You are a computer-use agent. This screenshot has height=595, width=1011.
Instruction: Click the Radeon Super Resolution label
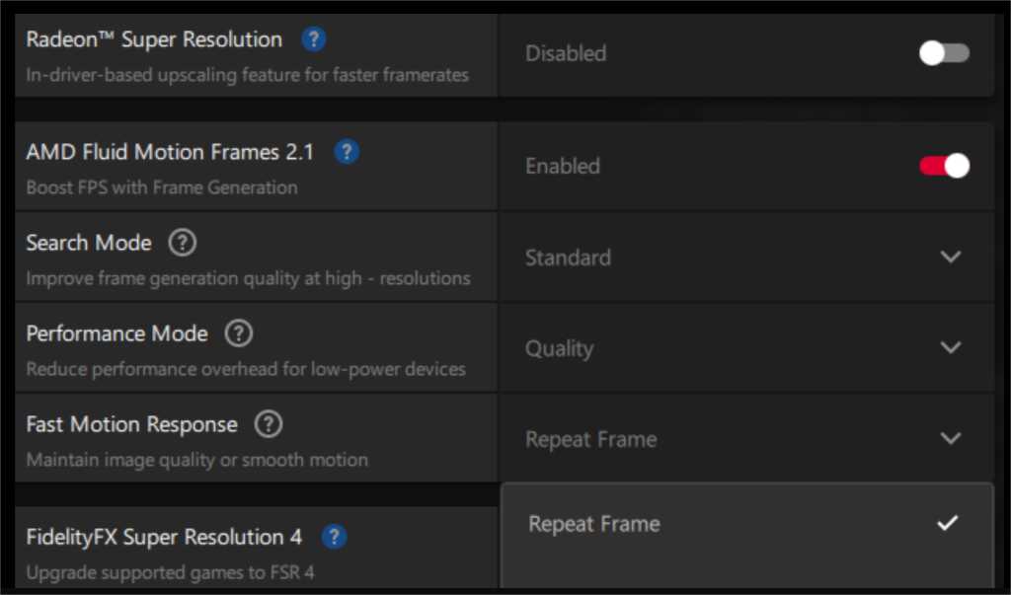[154, 39]
